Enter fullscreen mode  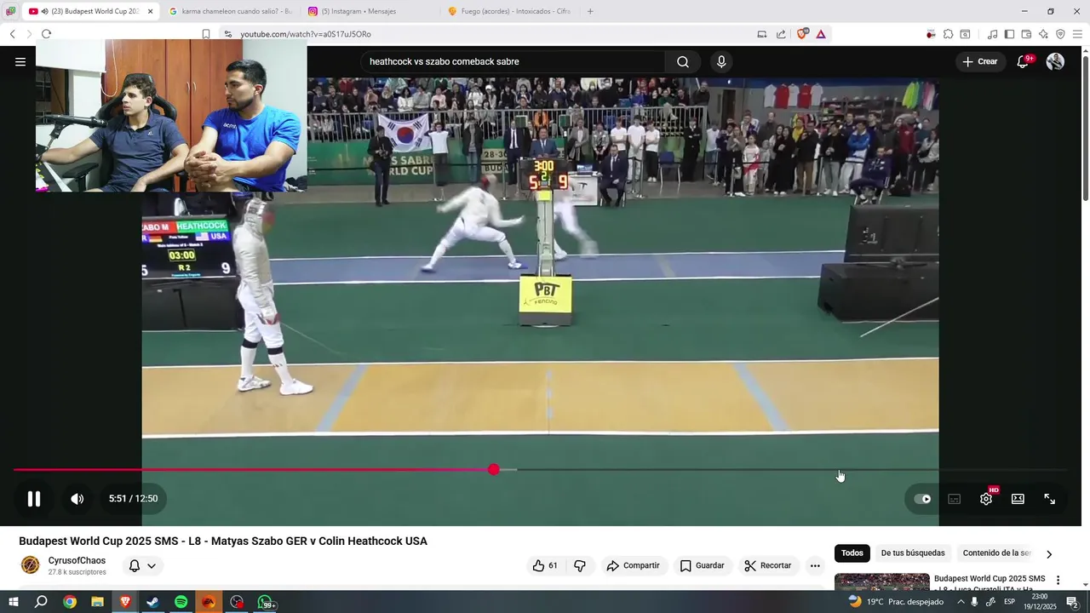pos(1050,499)
